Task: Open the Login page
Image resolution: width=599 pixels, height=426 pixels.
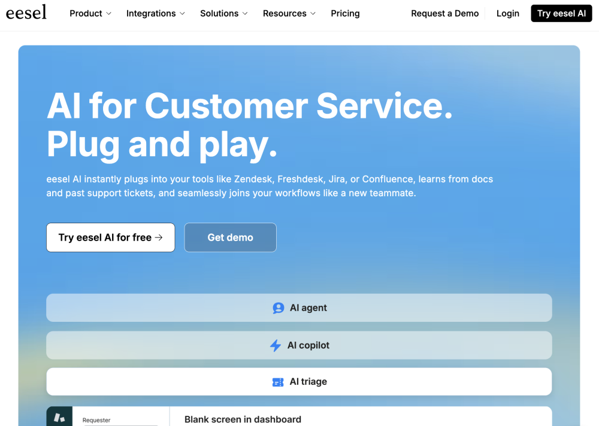Action: click(508, 13)
